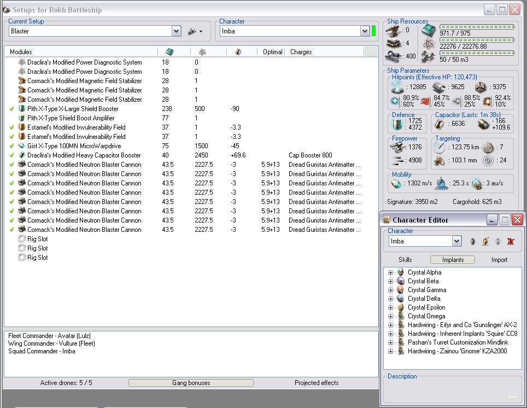Click the Modules column header
The width and height of the screenshot is (527, 408).
coord(81,52)
